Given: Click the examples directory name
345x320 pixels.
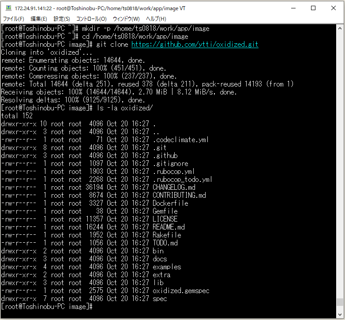Looking at the screenshot, I should pos(167,267).
